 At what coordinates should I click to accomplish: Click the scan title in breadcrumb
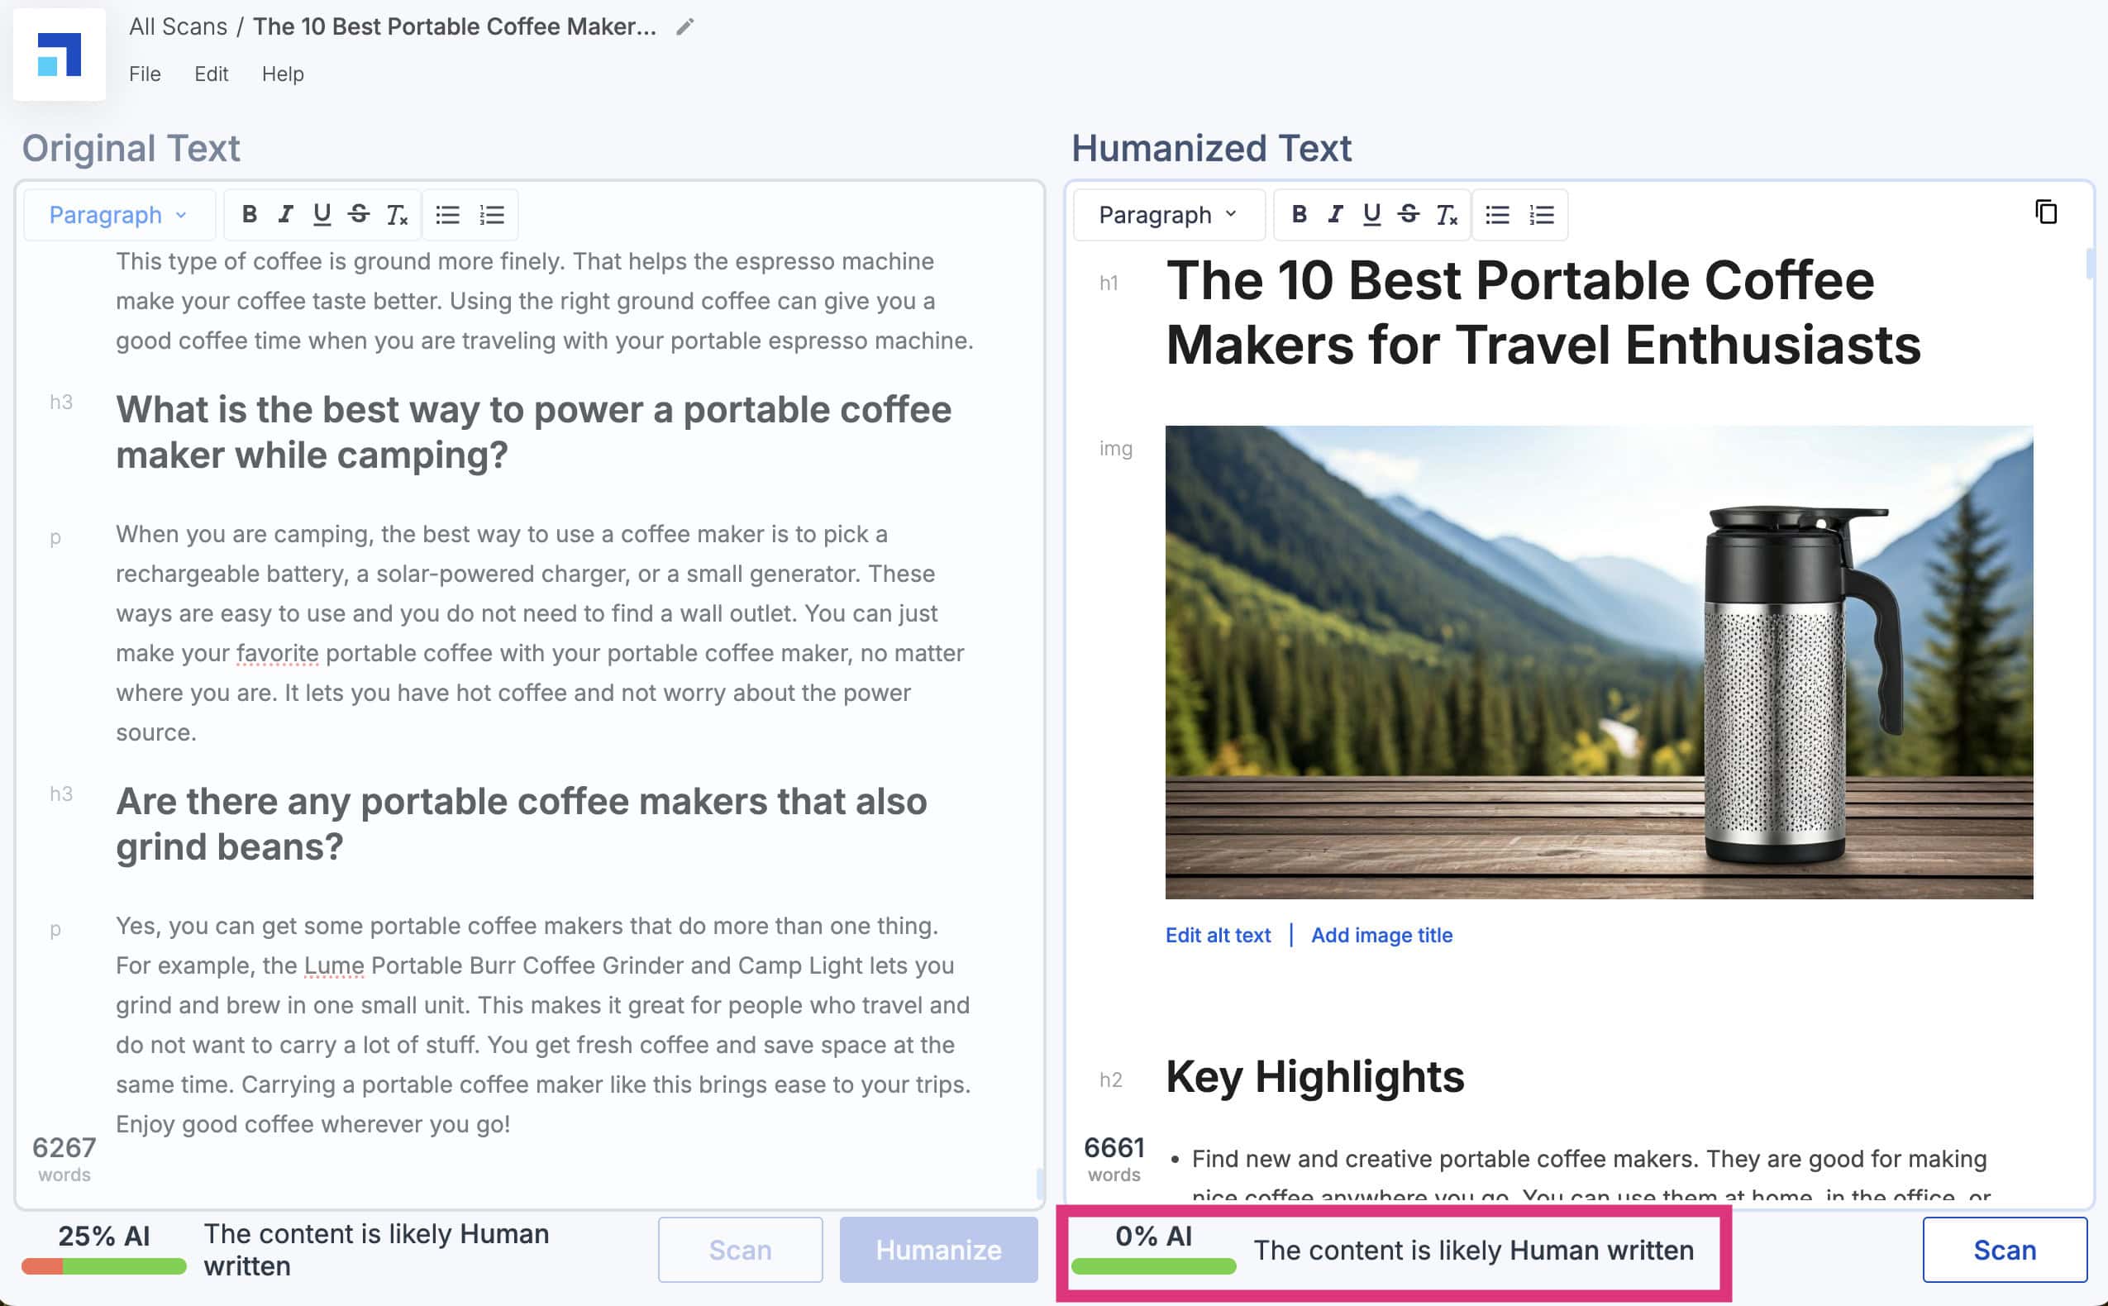pyautogui.click(x=454, y=26)
